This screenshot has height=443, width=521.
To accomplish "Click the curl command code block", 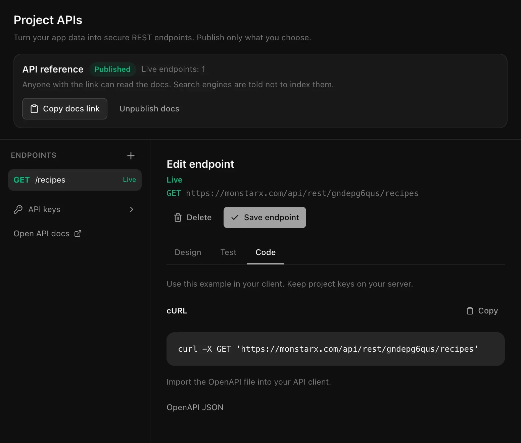I will pos(336,349).
